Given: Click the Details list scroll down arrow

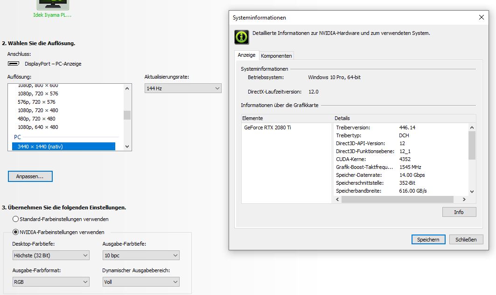Looking at the screenshot, I should coord(472,192).
